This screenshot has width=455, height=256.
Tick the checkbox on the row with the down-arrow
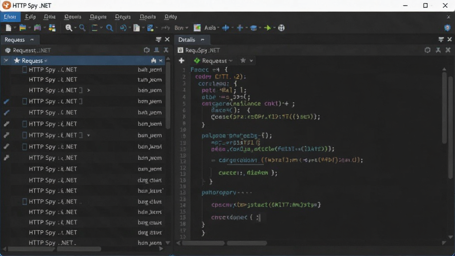pyautogui.click(x=25, y=135)
